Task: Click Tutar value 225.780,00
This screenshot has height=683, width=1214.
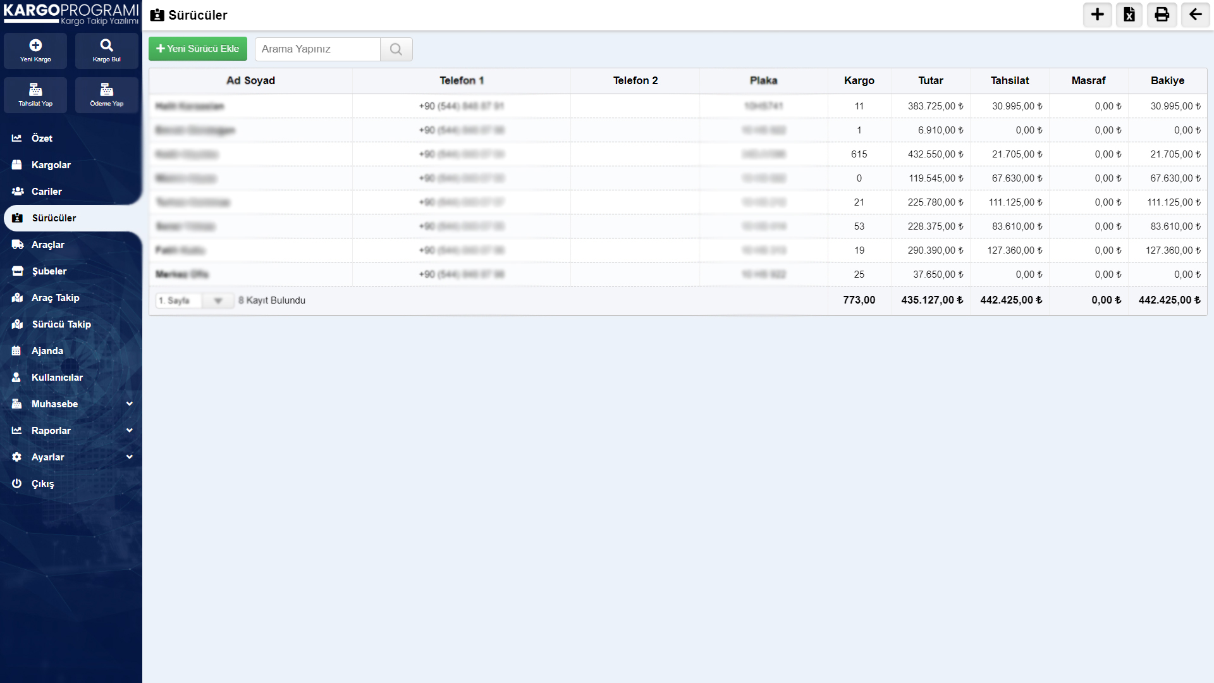Action: [x=936, y=202]
